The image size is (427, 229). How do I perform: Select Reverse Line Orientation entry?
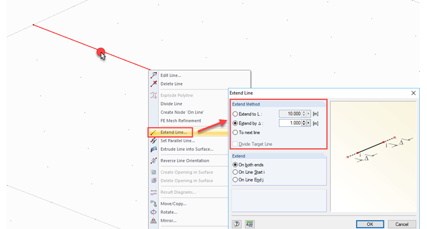point(185,161)
